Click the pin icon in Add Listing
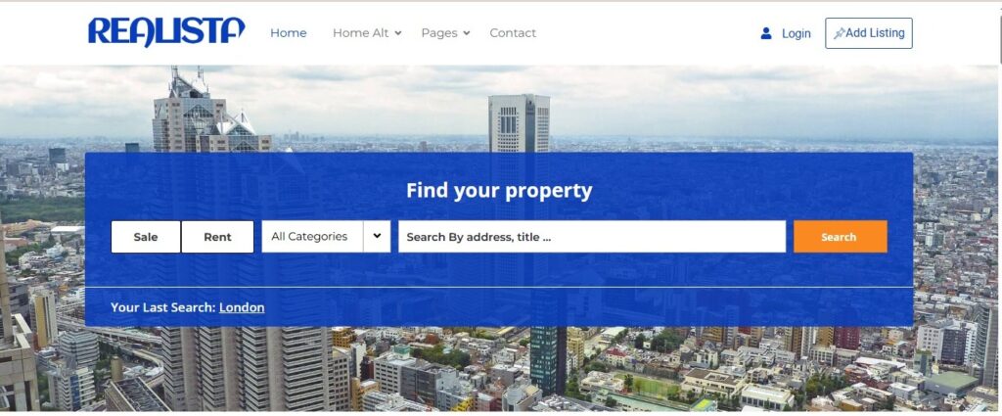This screenshot has height=416, width=1002. (839, 33)
